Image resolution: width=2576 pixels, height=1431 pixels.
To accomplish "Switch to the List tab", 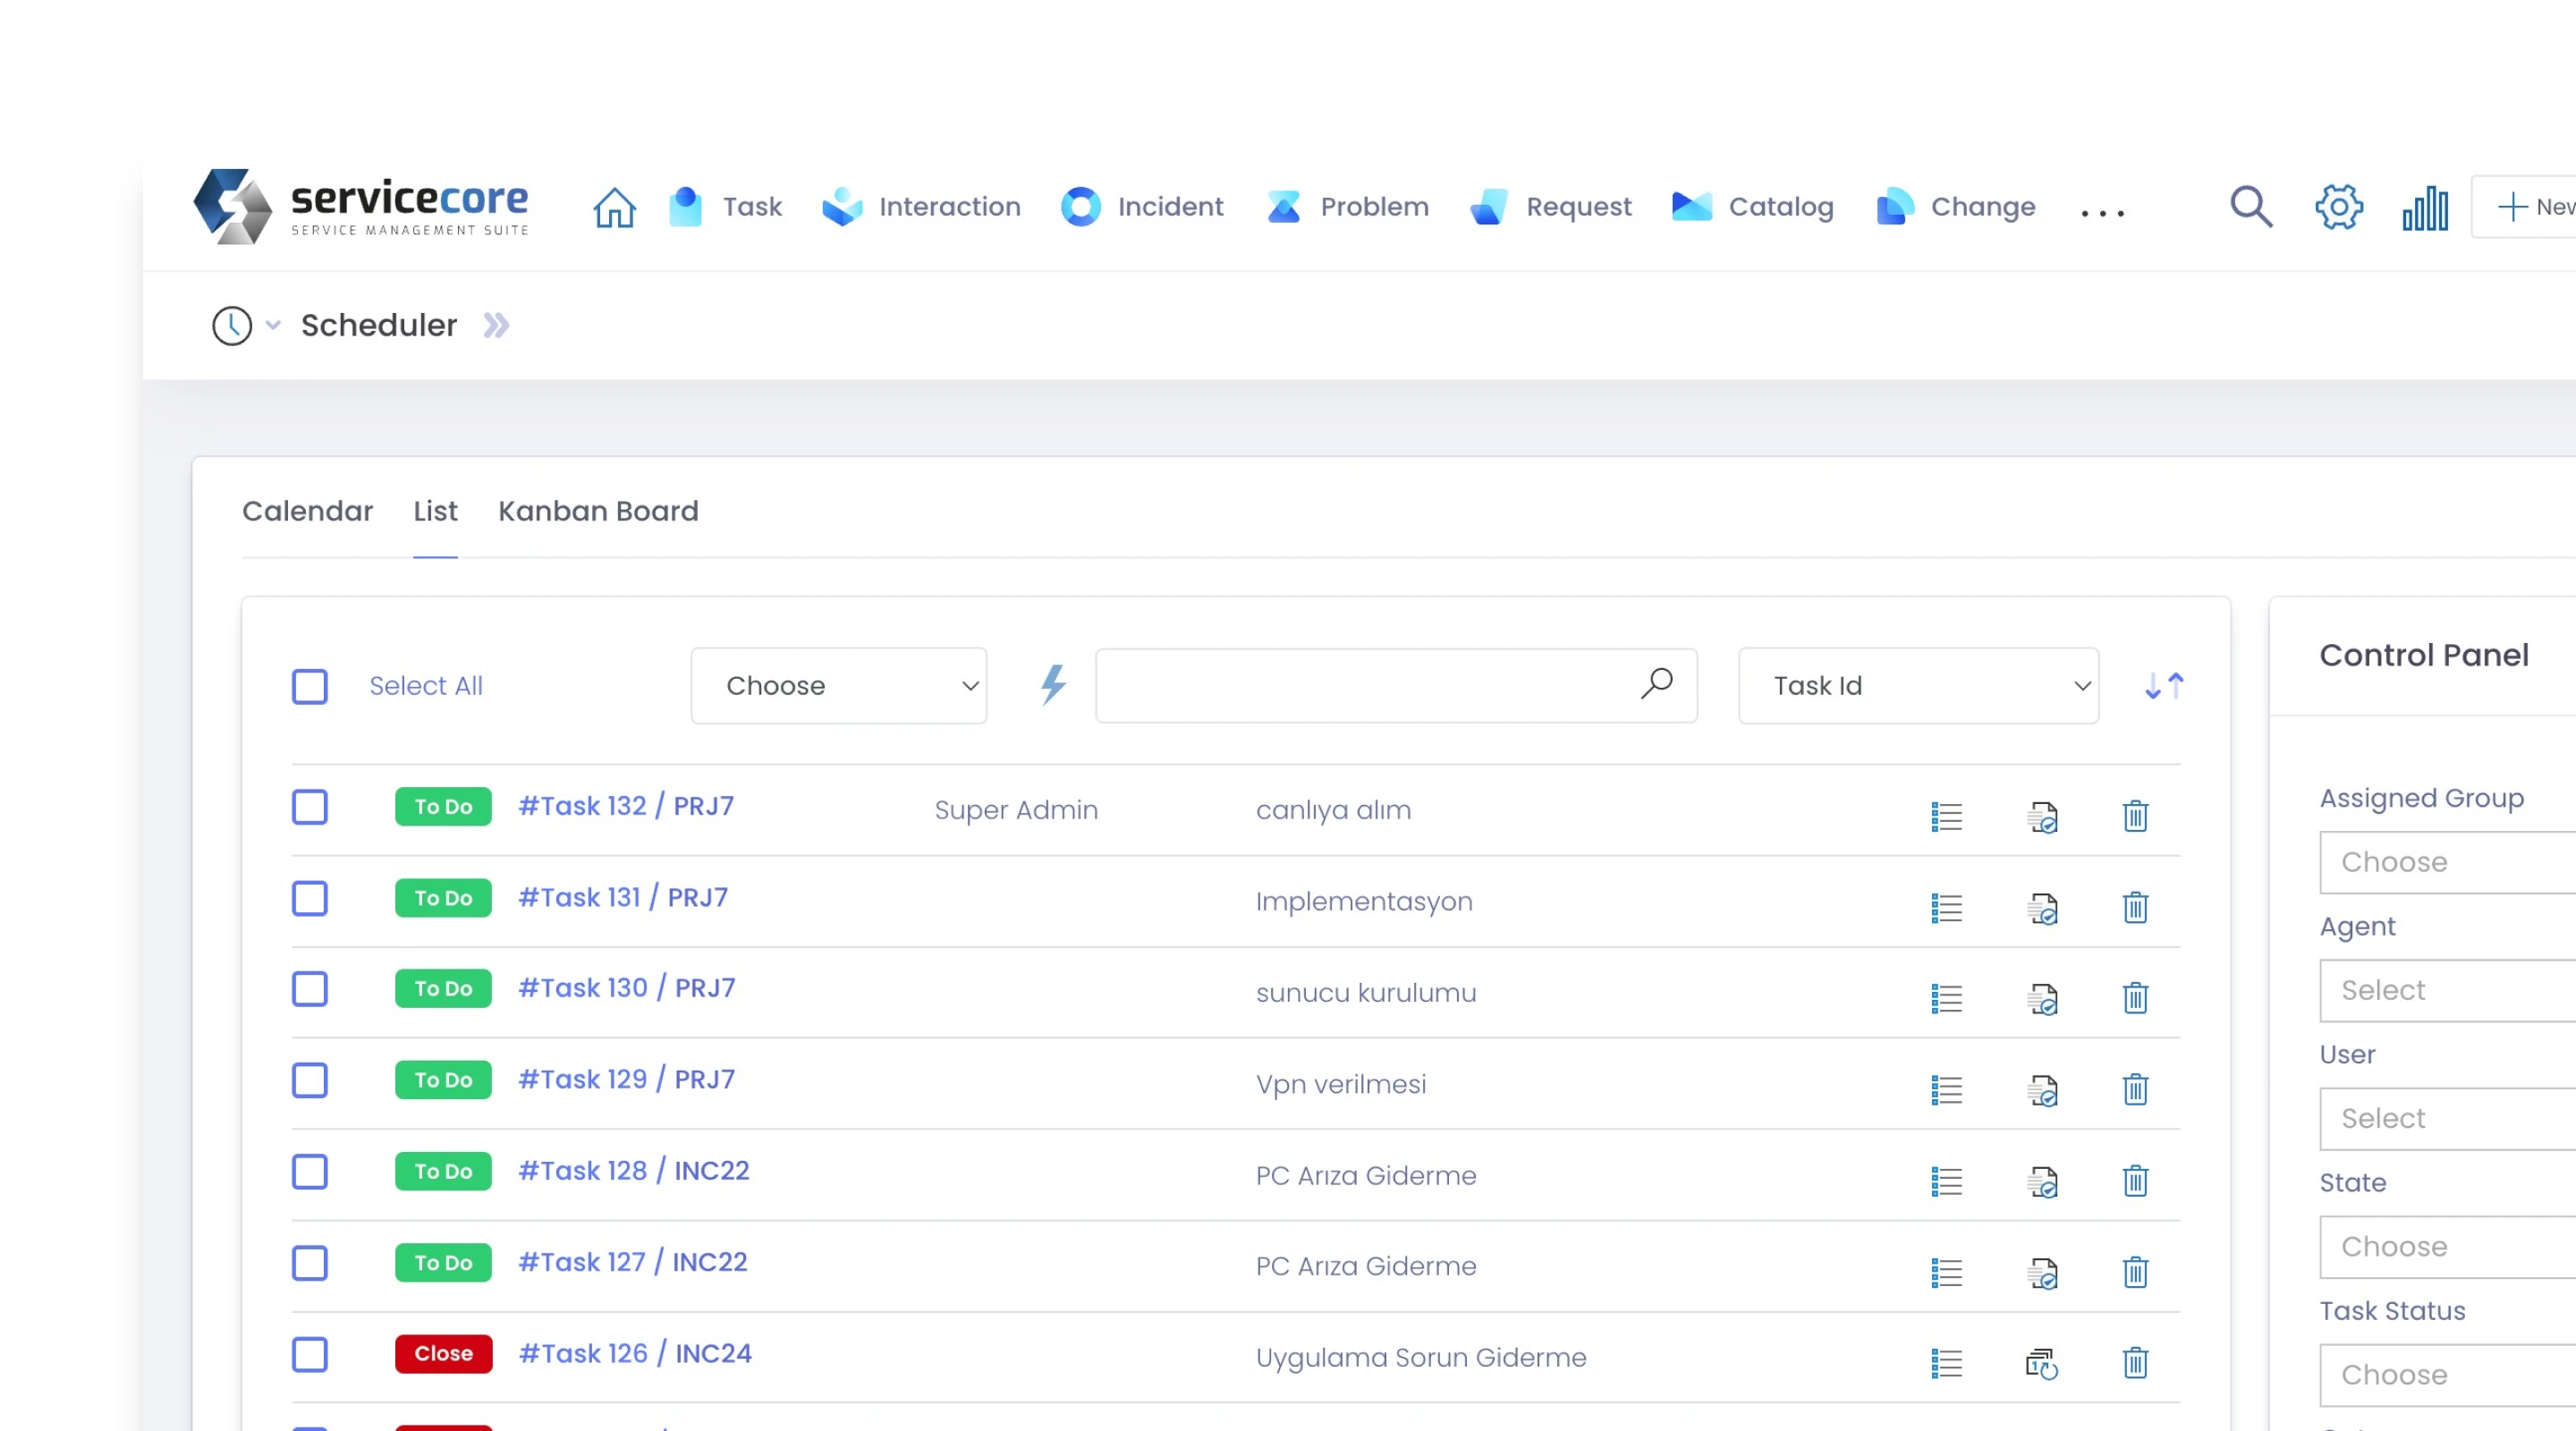I will [x=435, y=511].
